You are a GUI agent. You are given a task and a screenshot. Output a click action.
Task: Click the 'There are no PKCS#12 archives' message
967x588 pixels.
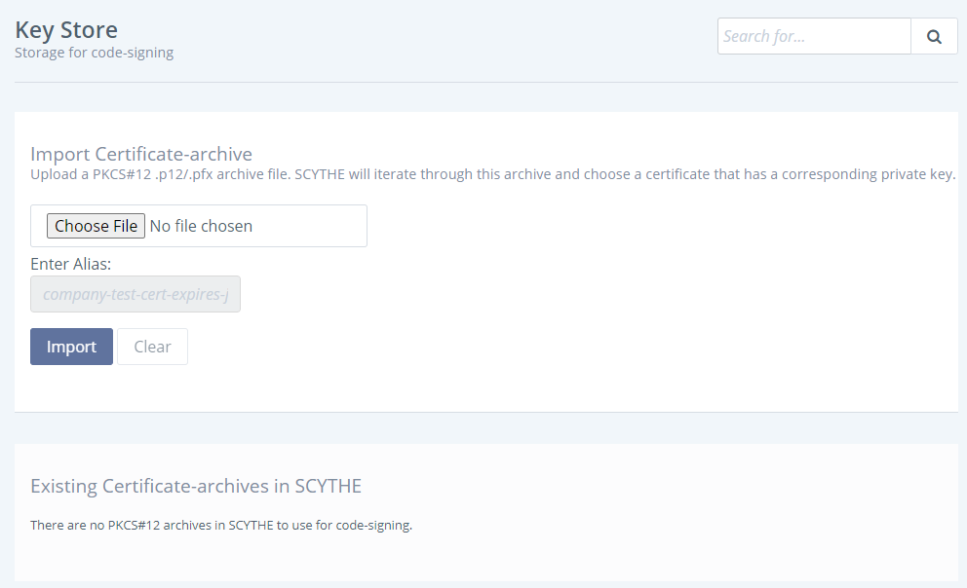click(x=221, y=525)
